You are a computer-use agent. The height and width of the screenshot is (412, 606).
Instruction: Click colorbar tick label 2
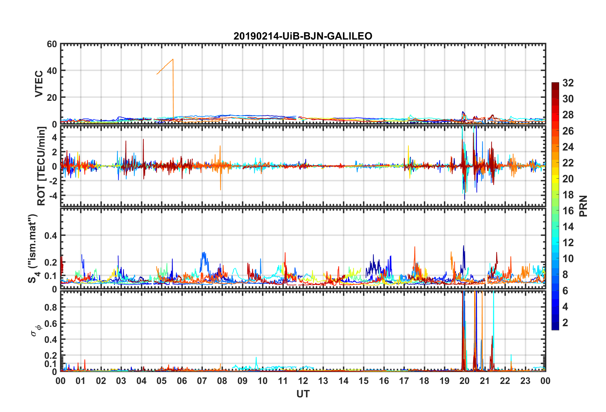point(565,322)
